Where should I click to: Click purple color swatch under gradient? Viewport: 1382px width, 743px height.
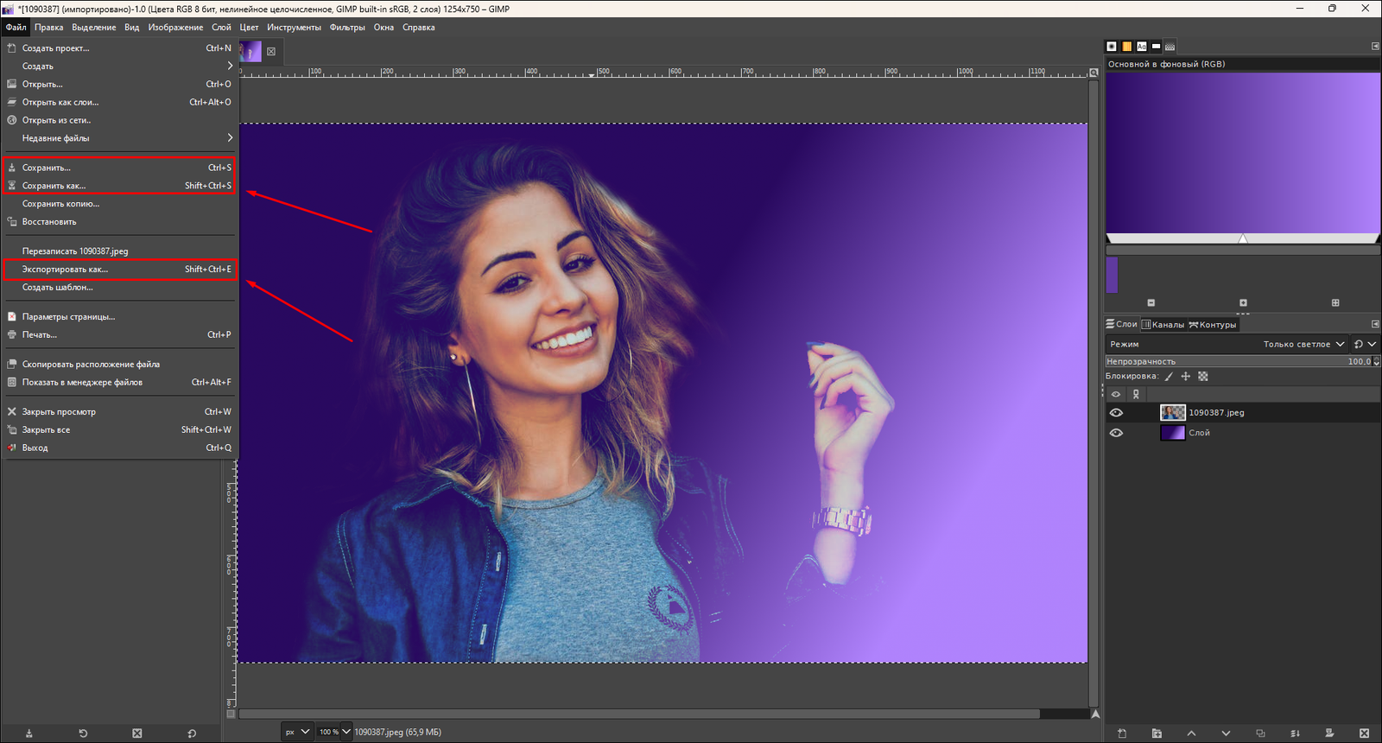tap(1113, 275)
